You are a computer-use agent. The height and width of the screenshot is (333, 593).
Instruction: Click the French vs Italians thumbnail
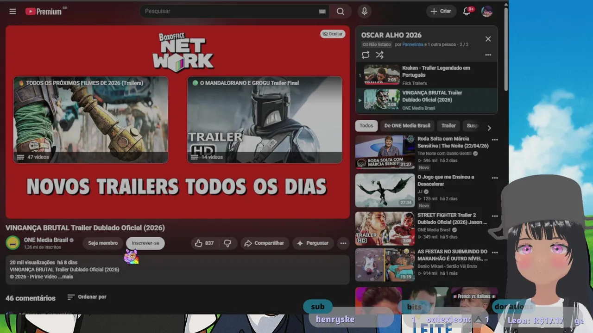pyautogui.click(x=473, y=300)
